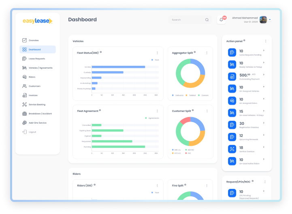Open the notifications bell icon
The image size is (292, 214).
coord(221,20)
